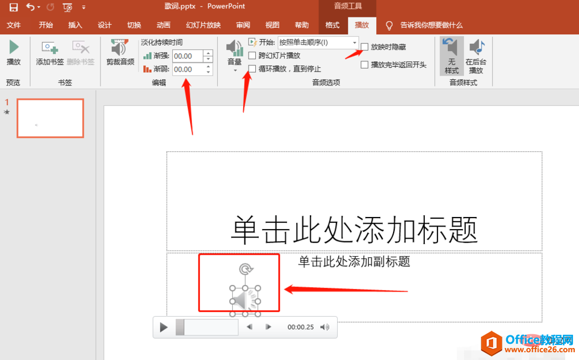Move forward 0.25 seconds in audio
This screenshot has width=579, height=360.
coord(268,327)
